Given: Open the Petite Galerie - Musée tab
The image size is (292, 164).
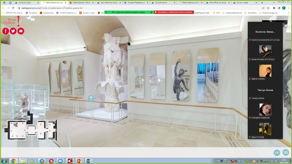Looking at the screenshot, I should click(x=82, y=3).
